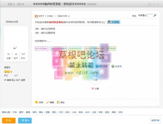Click the blue floor-jump arrow icon
163x124 pixels.
155,15
